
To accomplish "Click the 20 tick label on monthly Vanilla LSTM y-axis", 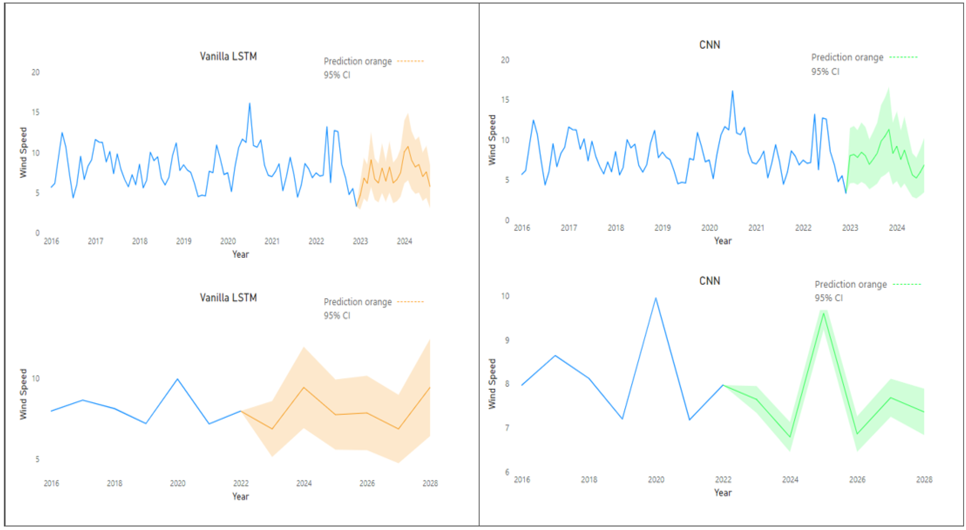I will [35, 72].
